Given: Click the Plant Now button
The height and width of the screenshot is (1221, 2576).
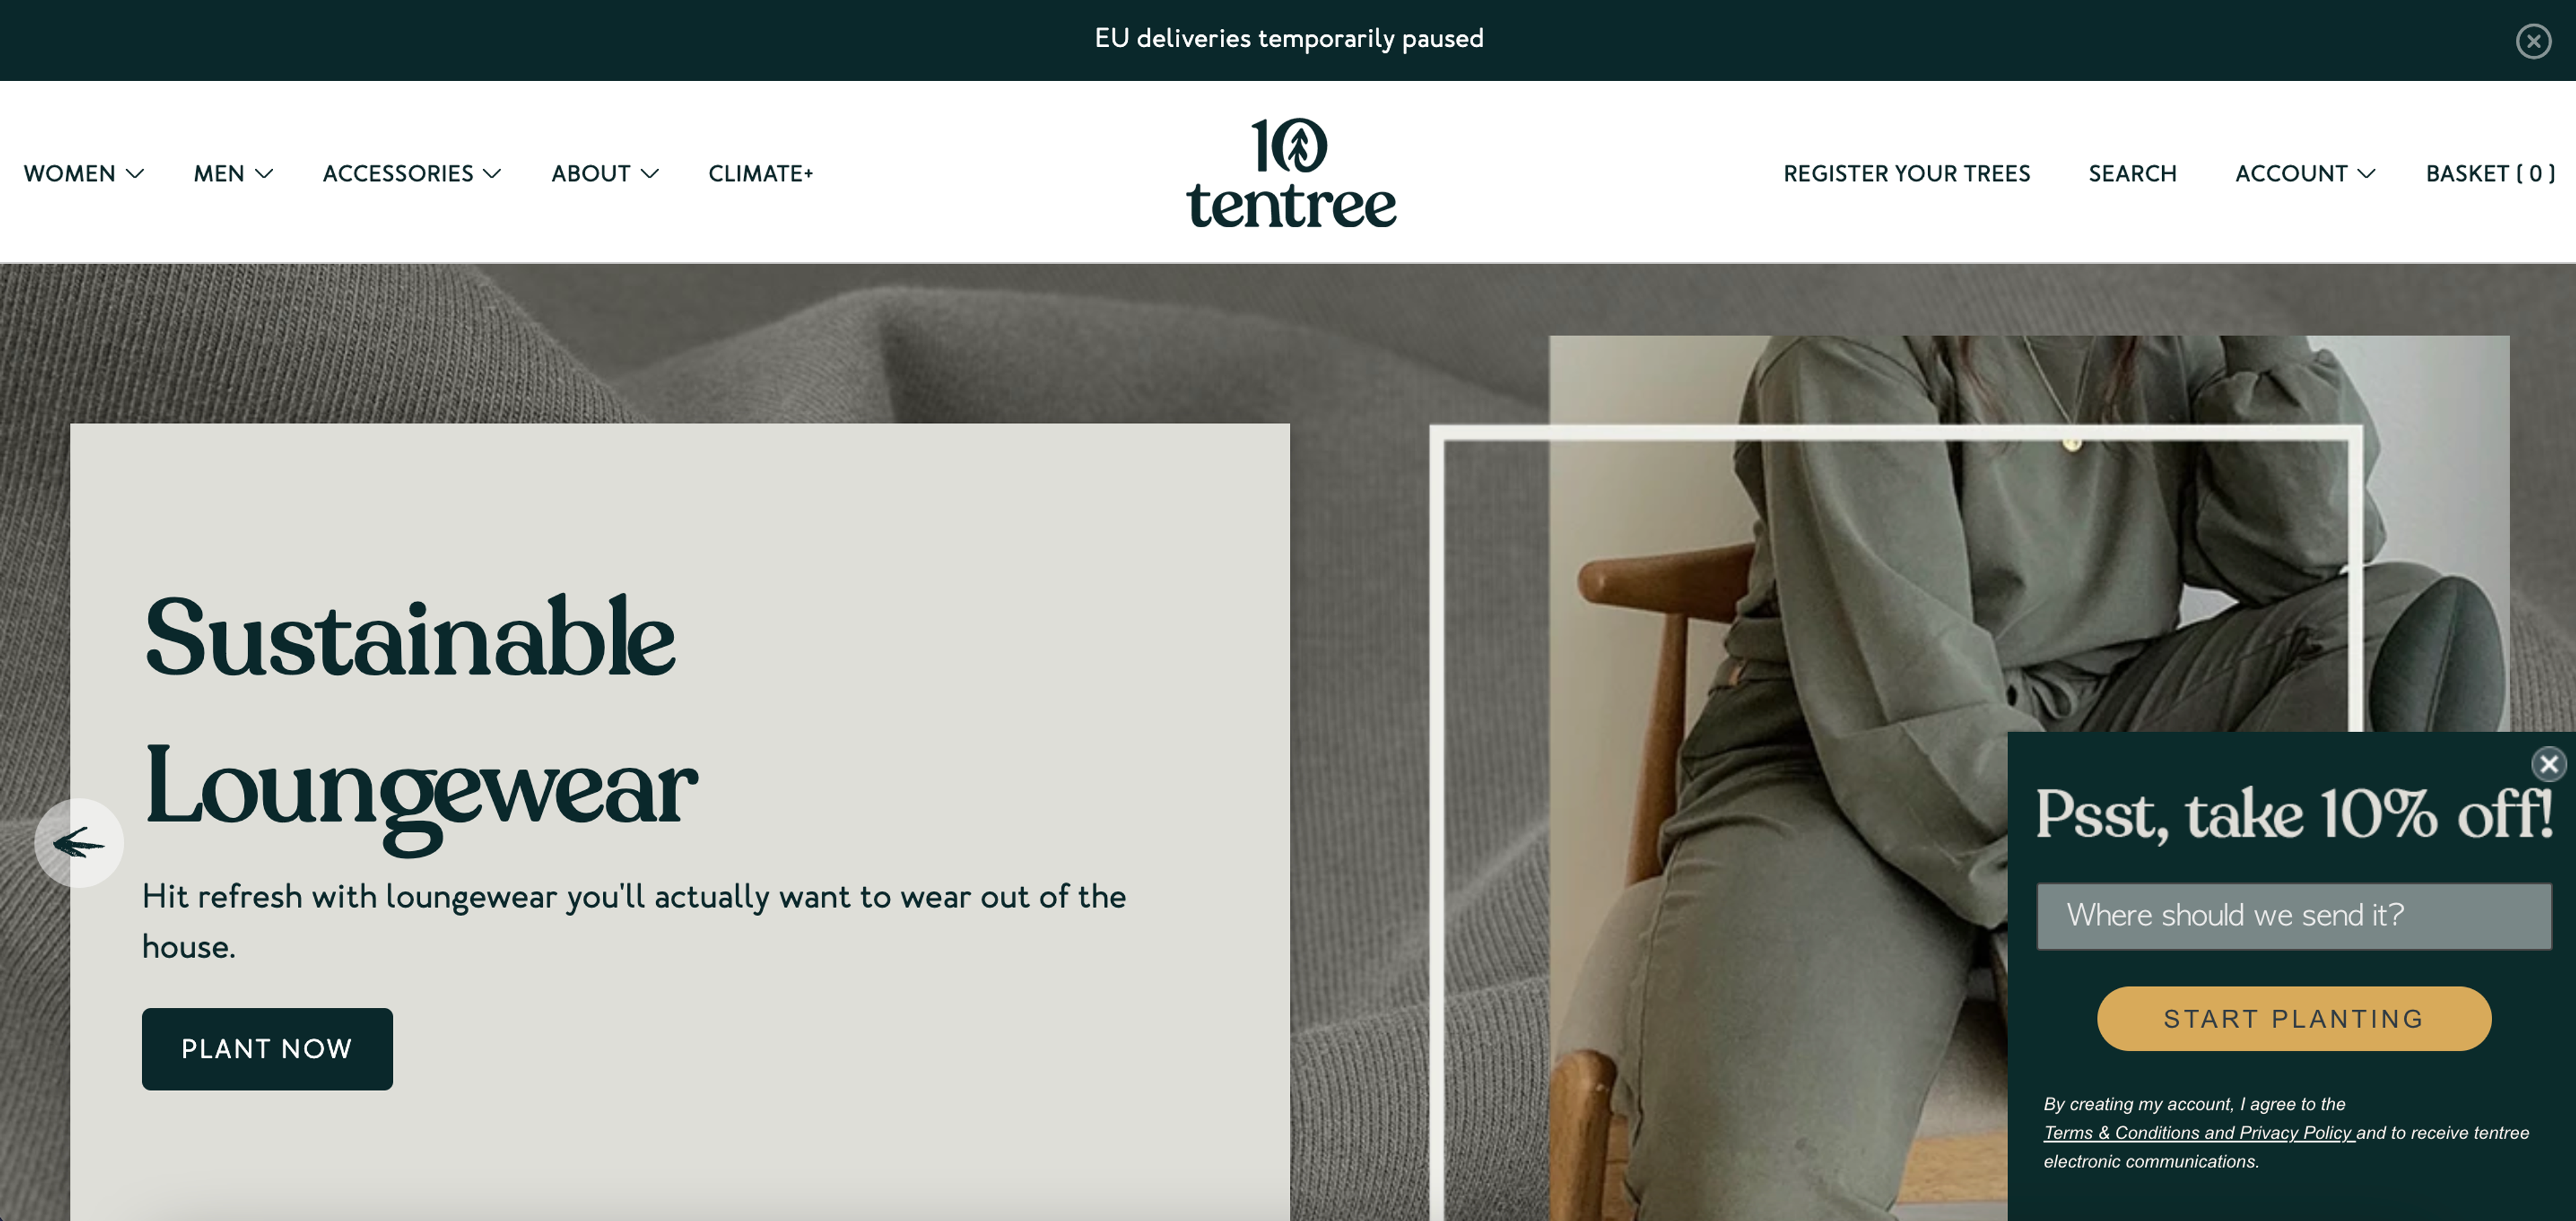Looking at the screenshot, I should tap(267, 1048).
